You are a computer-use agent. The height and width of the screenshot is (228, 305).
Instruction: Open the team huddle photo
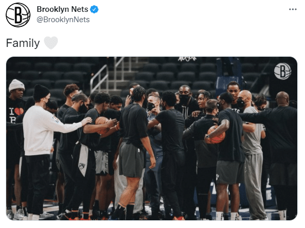152,138
